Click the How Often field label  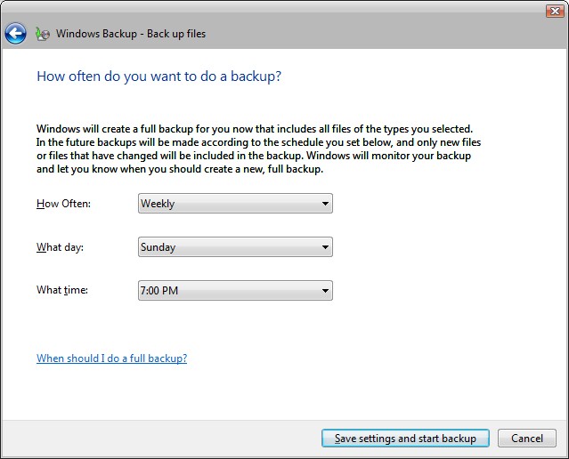coord(63,204)
